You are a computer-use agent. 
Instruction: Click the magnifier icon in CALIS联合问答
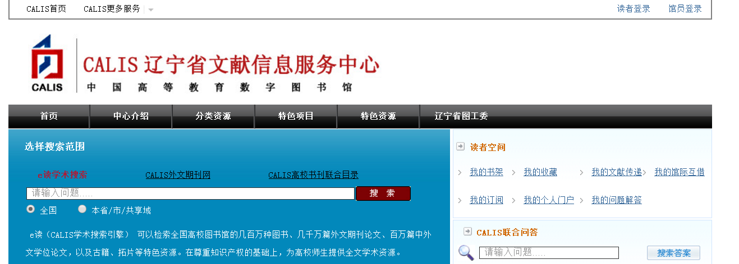coord(466,253)
